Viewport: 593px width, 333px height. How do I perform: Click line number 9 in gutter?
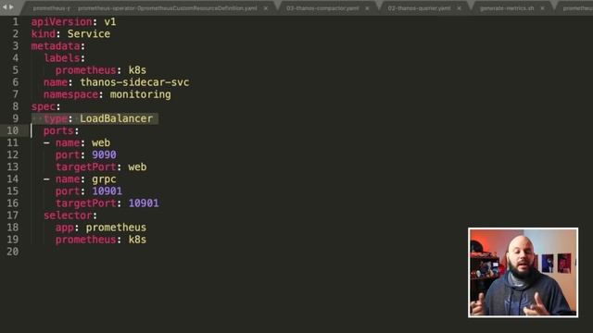pos(16,118)
